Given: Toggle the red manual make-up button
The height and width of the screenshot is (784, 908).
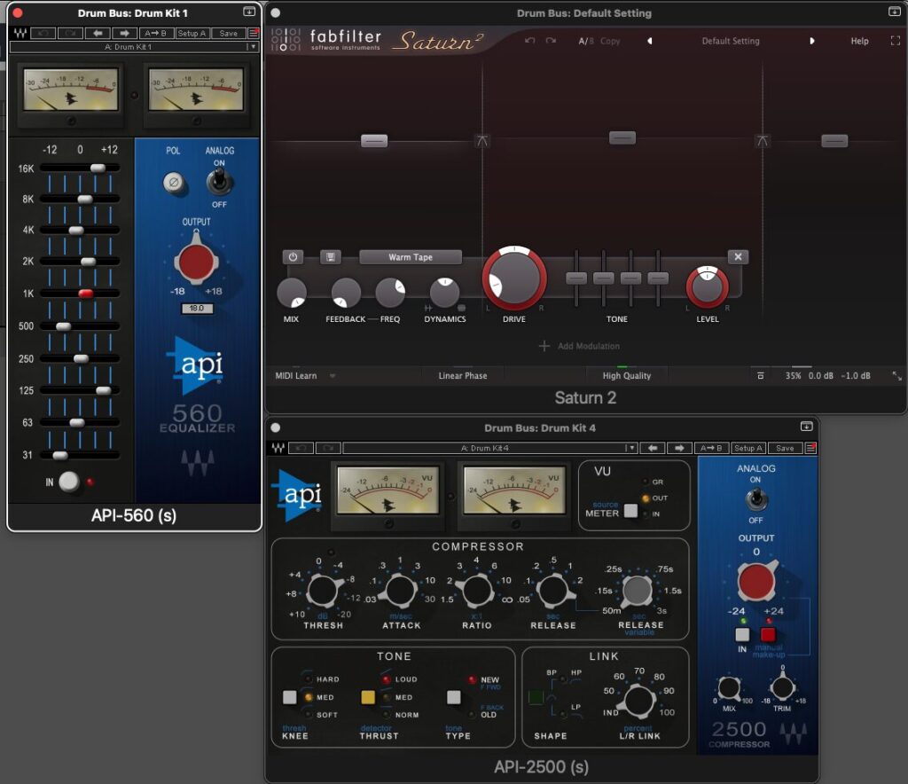Looking at the screenshot, I should coord(768,635).
